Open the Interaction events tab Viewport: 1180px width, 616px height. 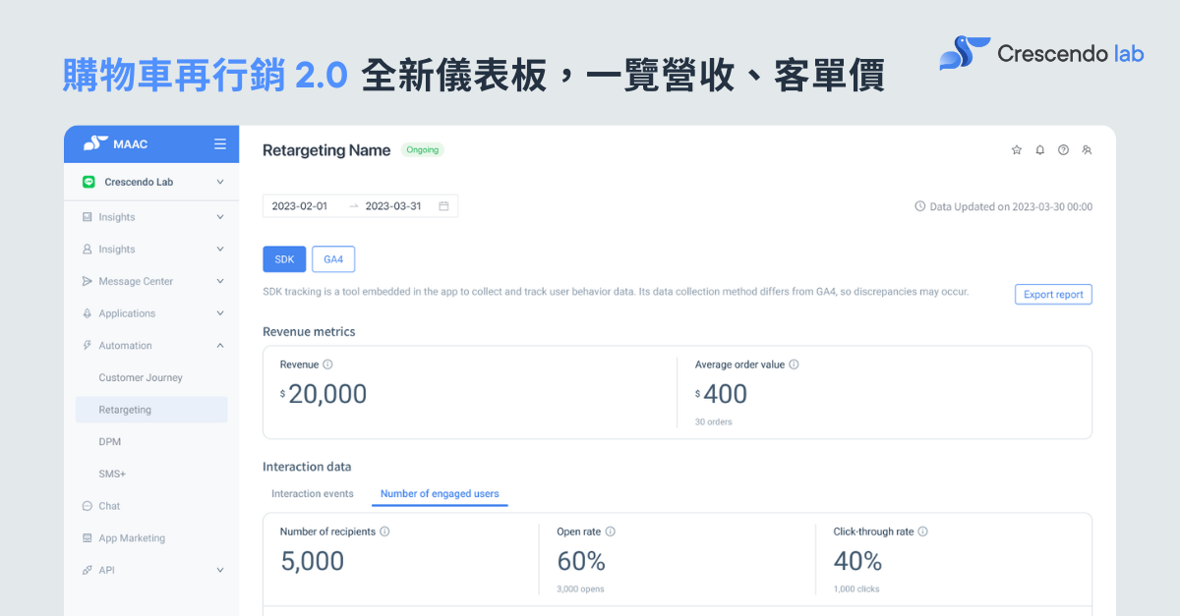(x=313, y=493)
